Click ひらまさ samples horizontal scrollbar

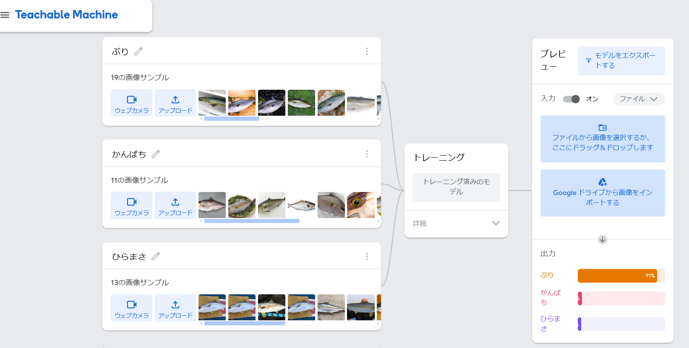point(245,323)
